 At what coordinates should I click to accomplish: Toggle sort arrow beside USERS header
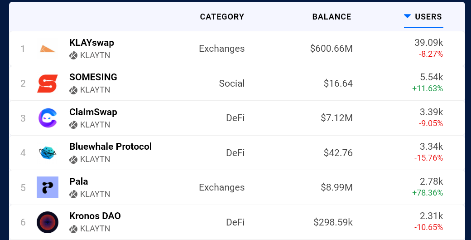tap(407, 16)
